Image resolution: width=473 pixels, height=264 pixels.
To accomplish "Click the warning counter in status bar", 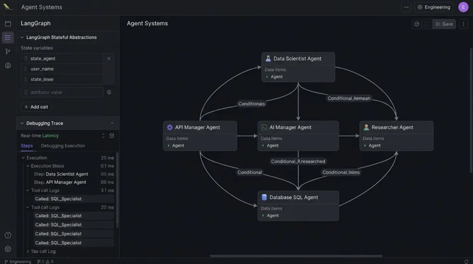I will click(50, 262).
